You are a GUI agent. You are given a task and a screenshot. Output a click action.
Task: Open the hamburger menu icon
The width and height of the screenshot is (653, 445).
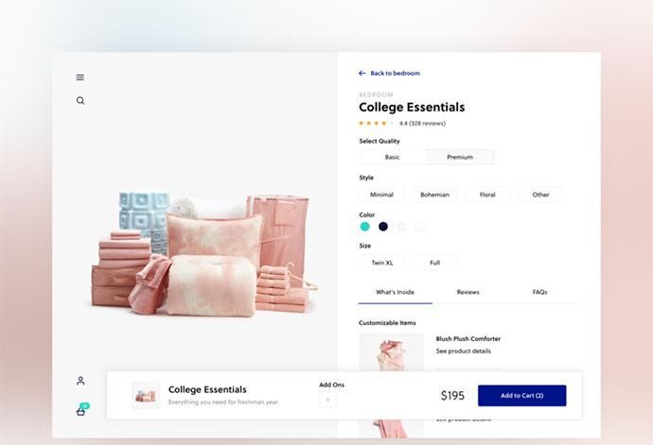pos(79,77)
